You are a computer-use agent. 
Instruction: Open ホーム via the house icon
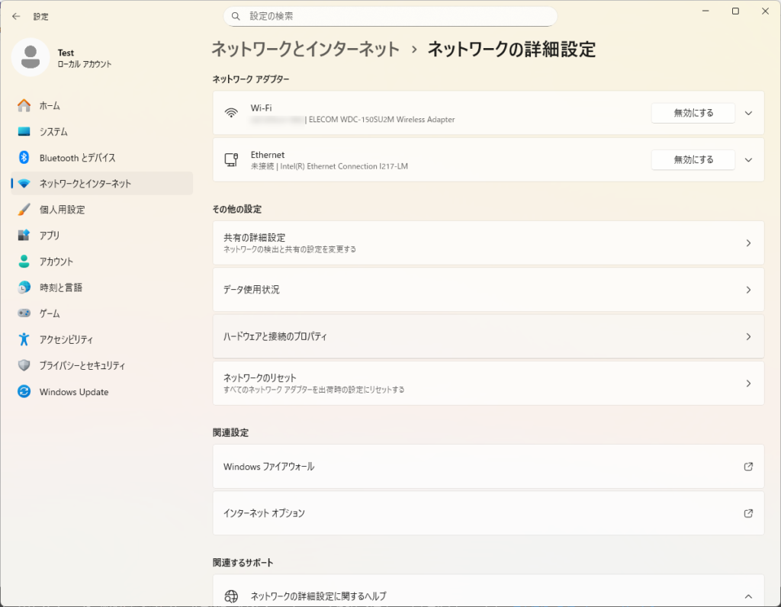[x=24, y=106]
